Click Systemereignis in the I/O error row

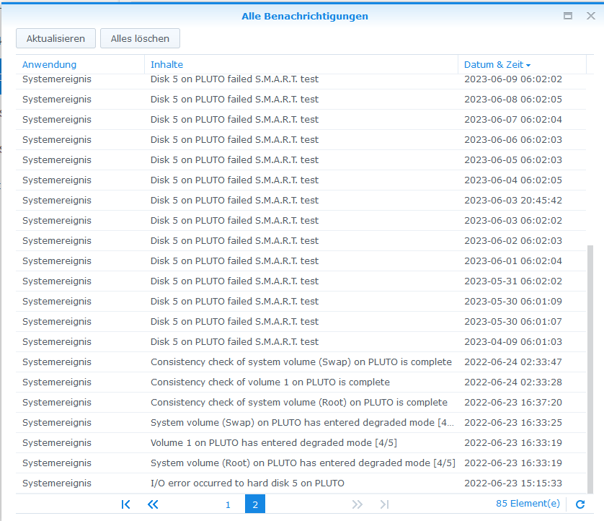[x=57, y=483]
